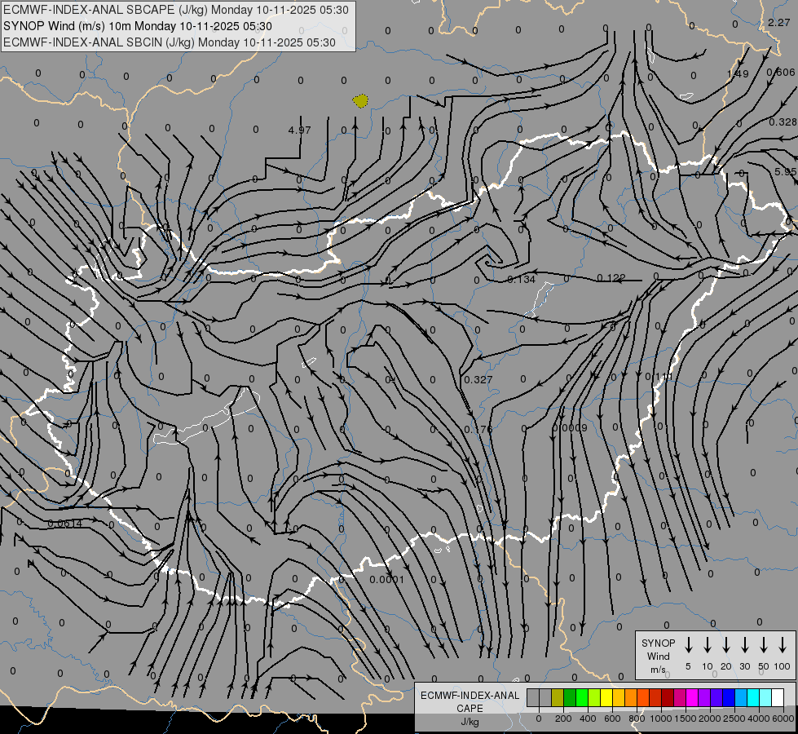
Task: Click the 5 m/s wind arrow in legend
Action: tap(688, 645)
